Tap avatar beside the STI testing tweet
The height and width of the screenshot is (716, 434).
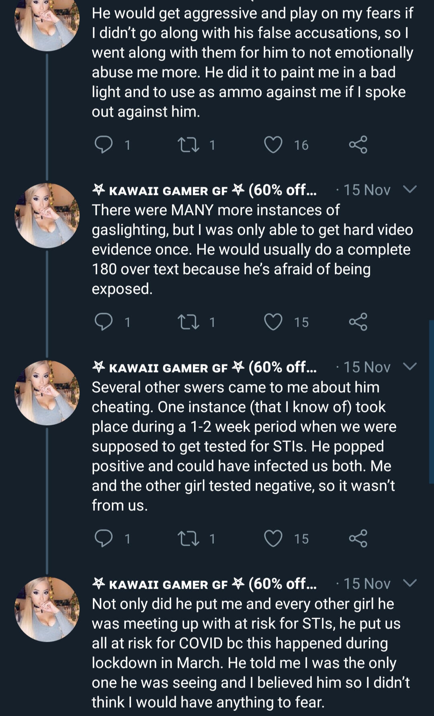click(47, 393)
